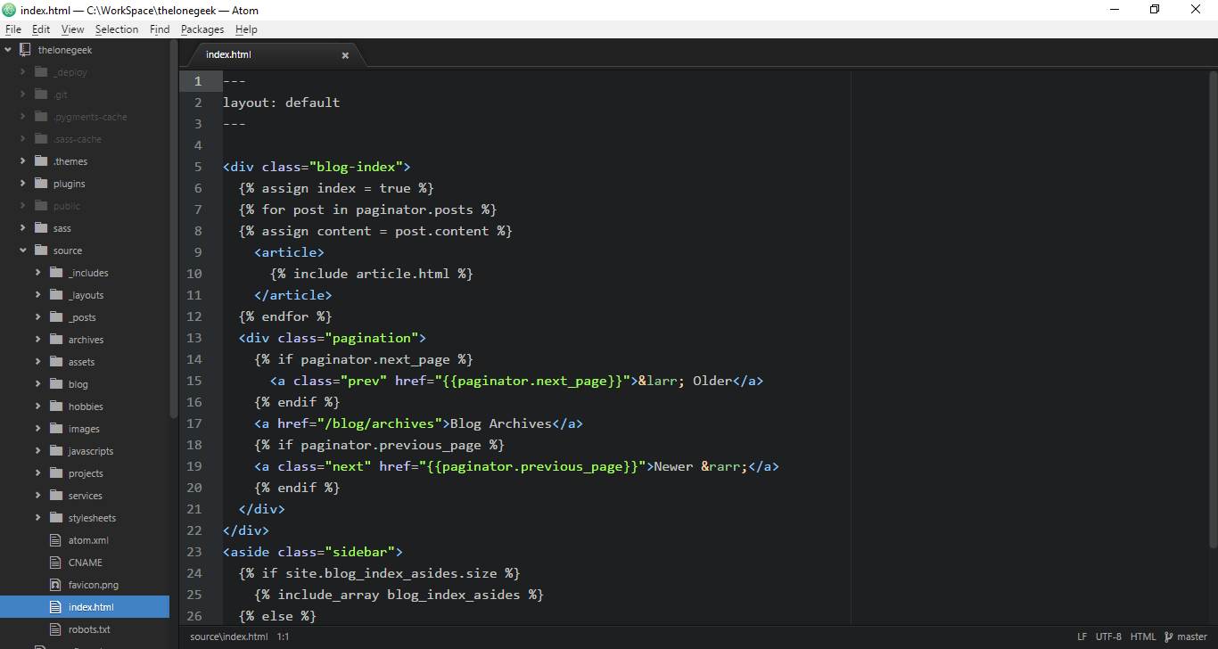Click the atom.xml file icon
The height and width of the screenshot is (649, 1218).
point(54,539)
